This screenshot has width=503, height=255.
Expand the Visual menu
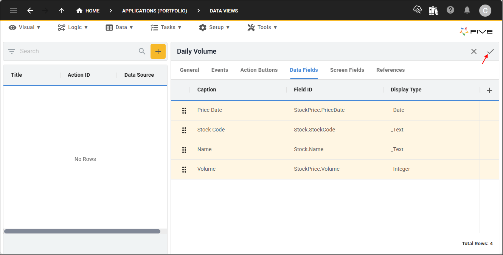click(x=25, y=27)
